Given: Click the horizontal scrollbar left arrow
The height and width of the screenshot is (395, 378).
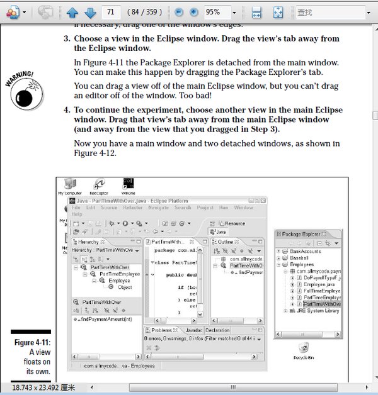Looking at the screenshot, I should click(x=92, y=387).
